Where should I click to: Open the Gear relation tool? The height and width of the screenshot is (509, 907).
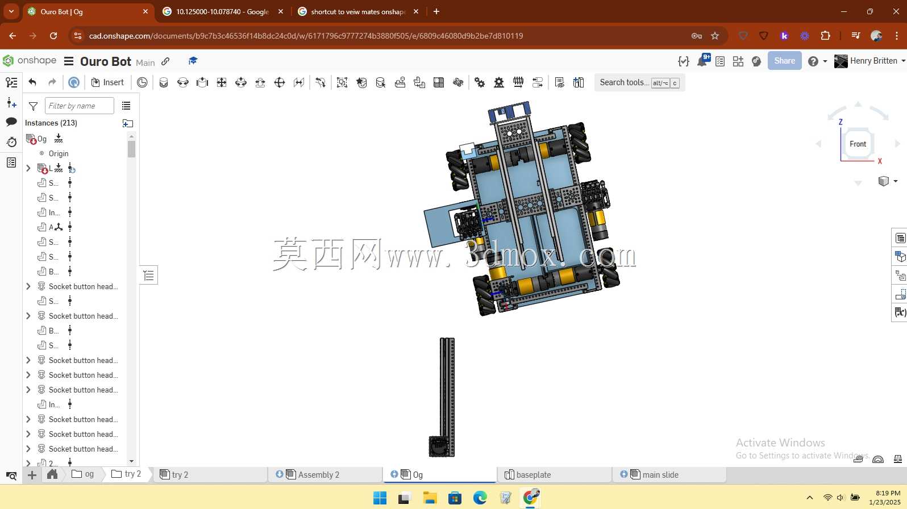pyautogui.click(x=480, y=82)
